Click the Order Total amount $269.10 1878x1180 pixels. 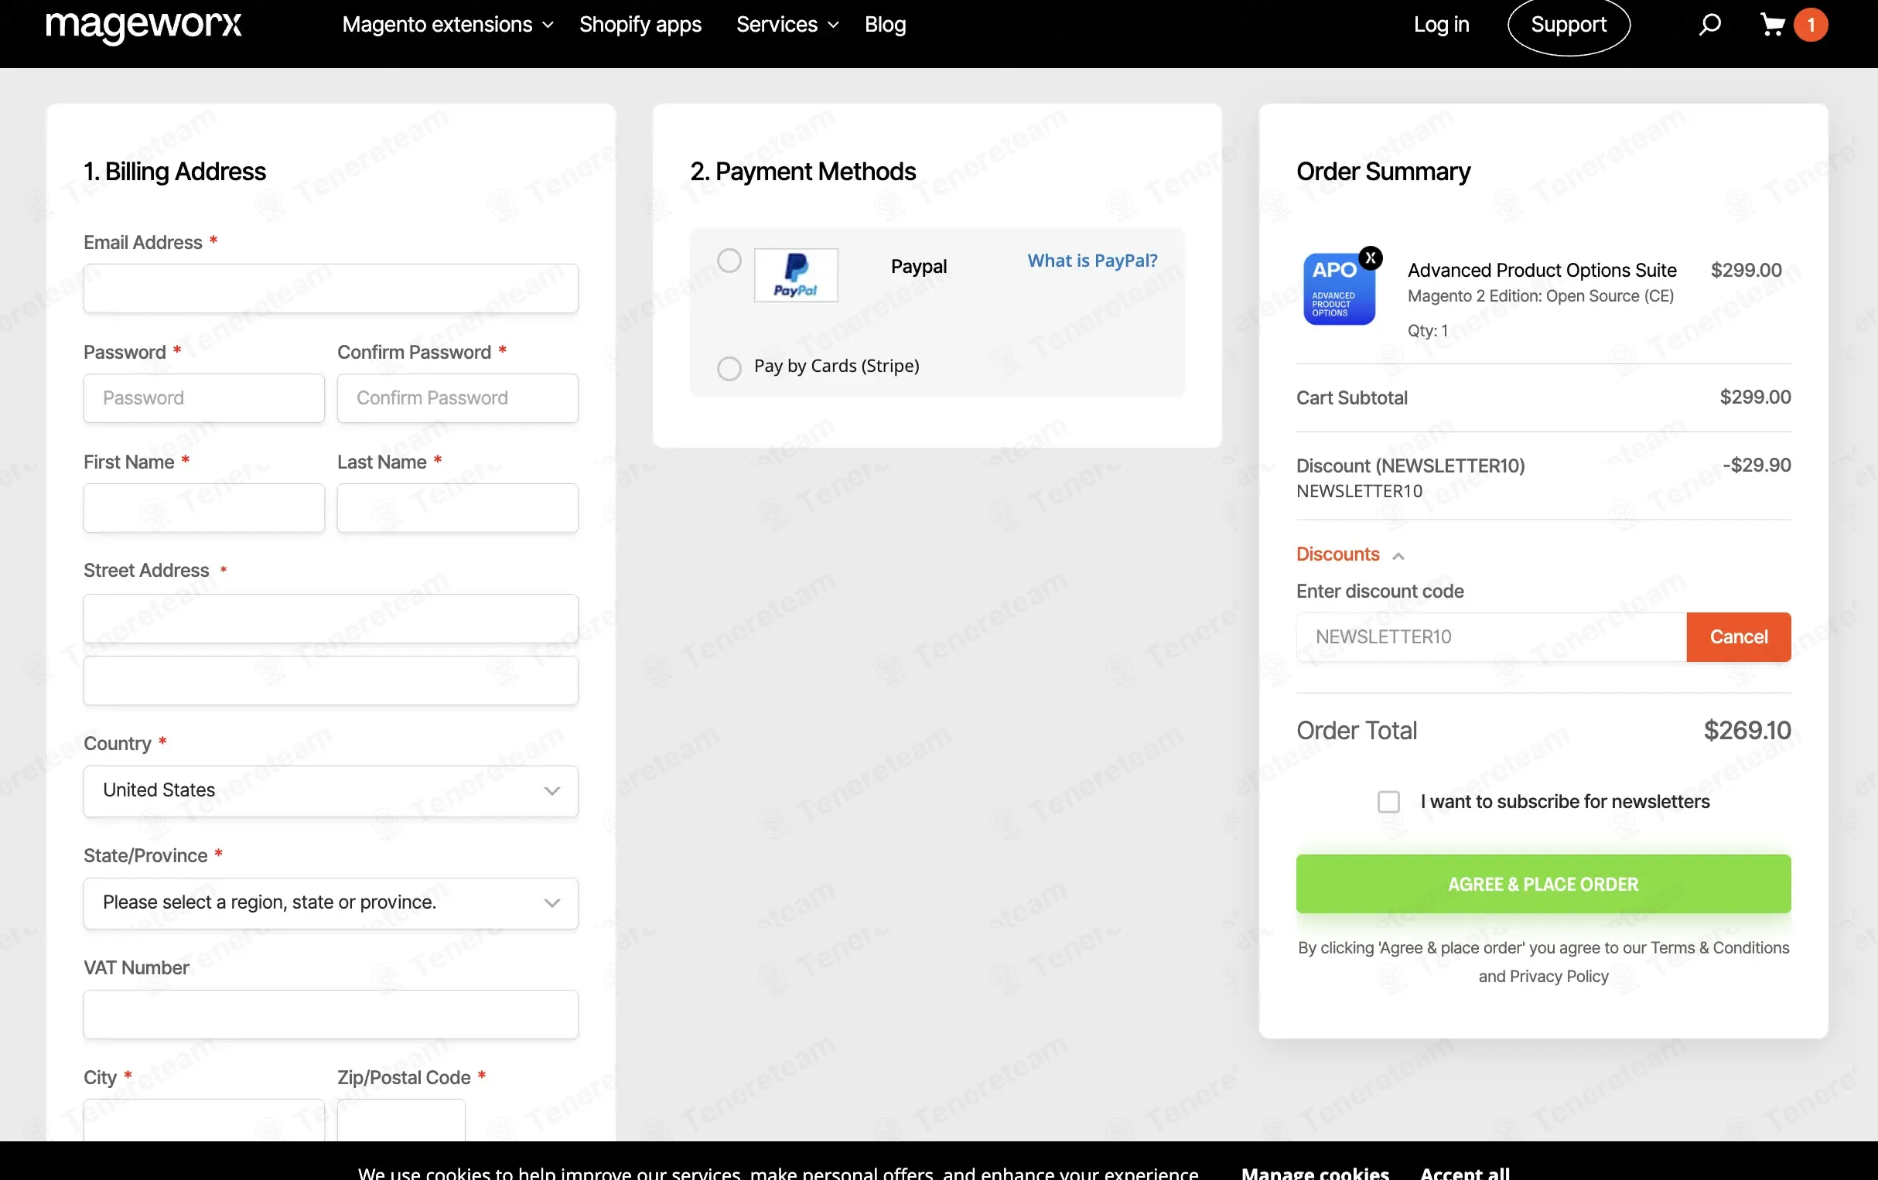tap(1747, 731)
